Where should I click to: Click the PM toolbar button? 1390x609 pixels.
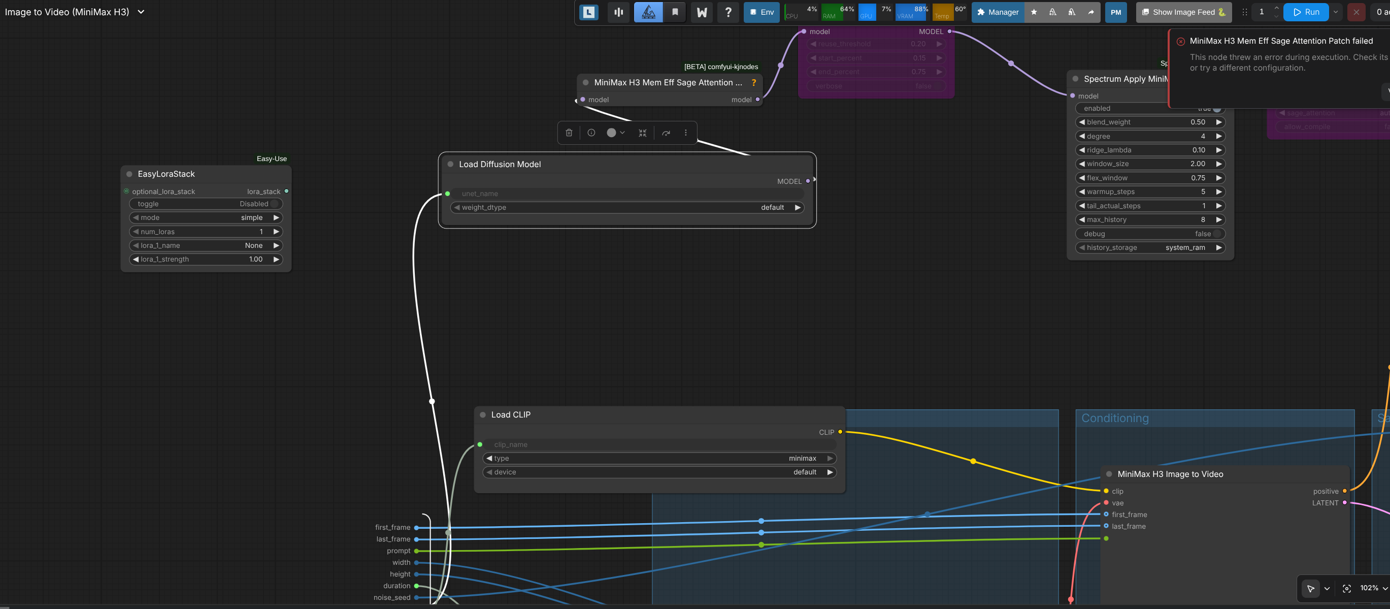pyautogui.click(x=1116, y=12)
